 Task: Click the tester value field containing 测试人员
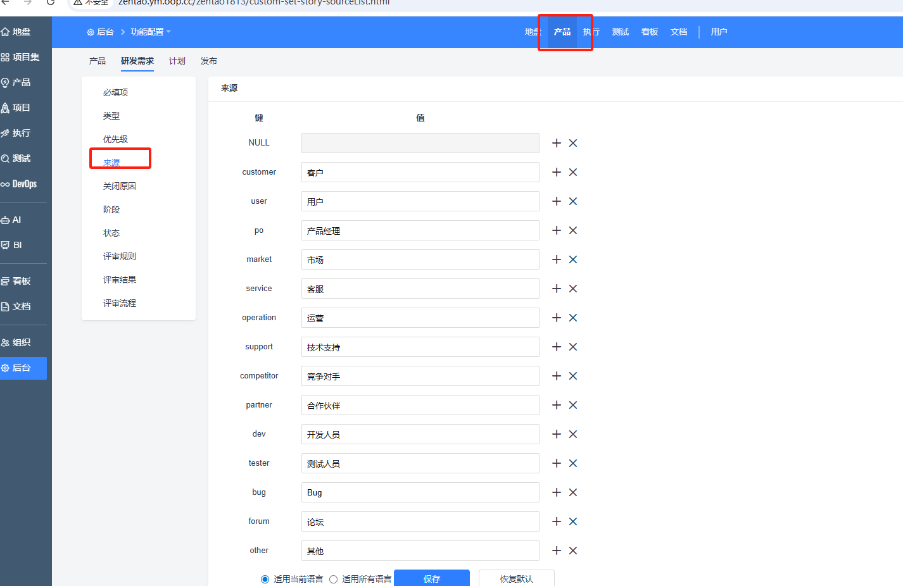(420, 463)
